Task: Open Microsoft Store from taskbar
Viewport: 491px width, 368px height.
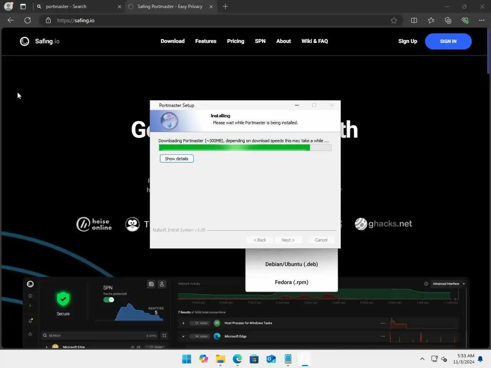Action: 254,359
